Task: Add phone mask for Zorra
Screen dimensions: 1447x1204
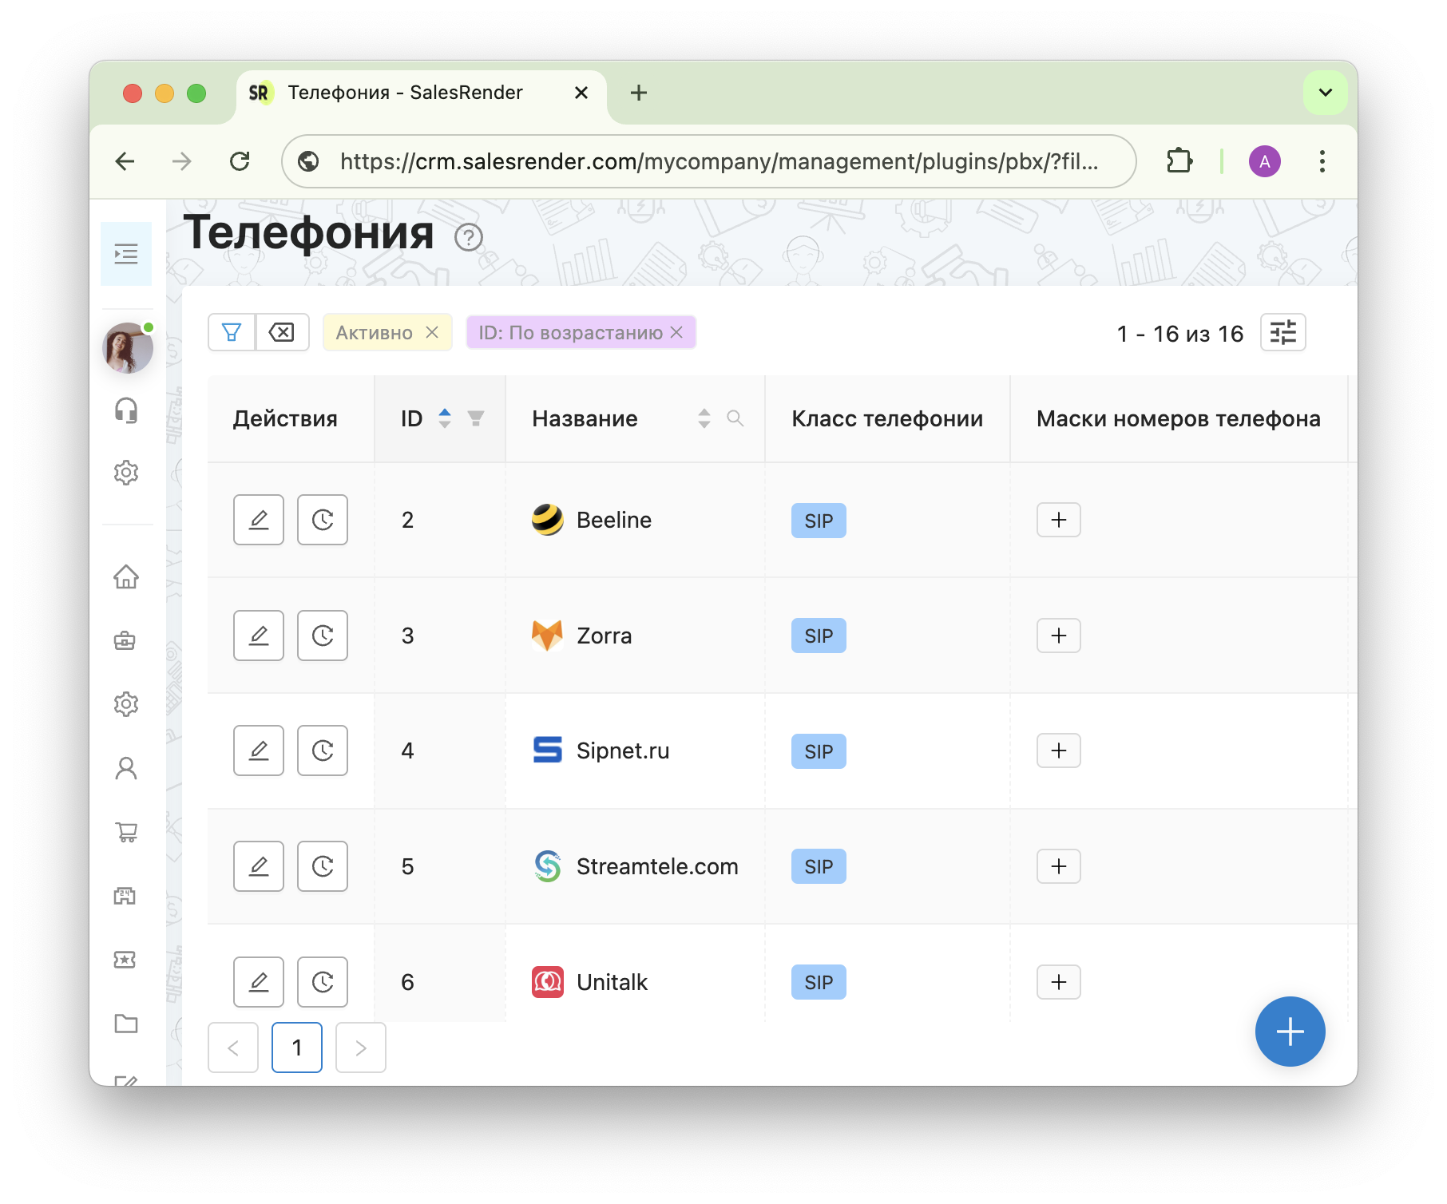Action: click(x=1059, y=636)
